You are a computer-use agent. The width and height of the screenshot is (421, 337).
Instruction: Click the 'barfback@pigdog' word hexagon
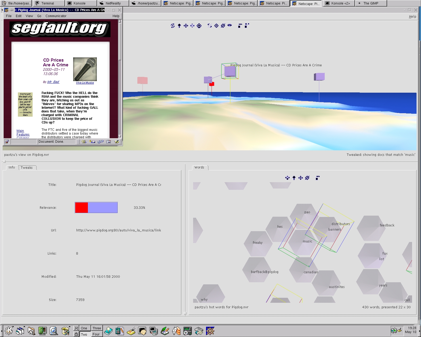click(257, 270)
